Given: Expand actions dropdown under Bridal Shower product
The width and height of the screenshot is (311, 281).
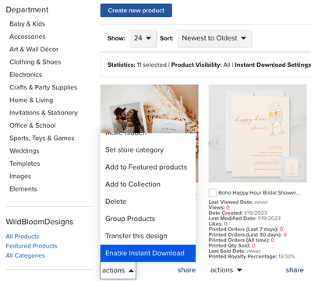Looking at the screenshot, I should (226, 270).
